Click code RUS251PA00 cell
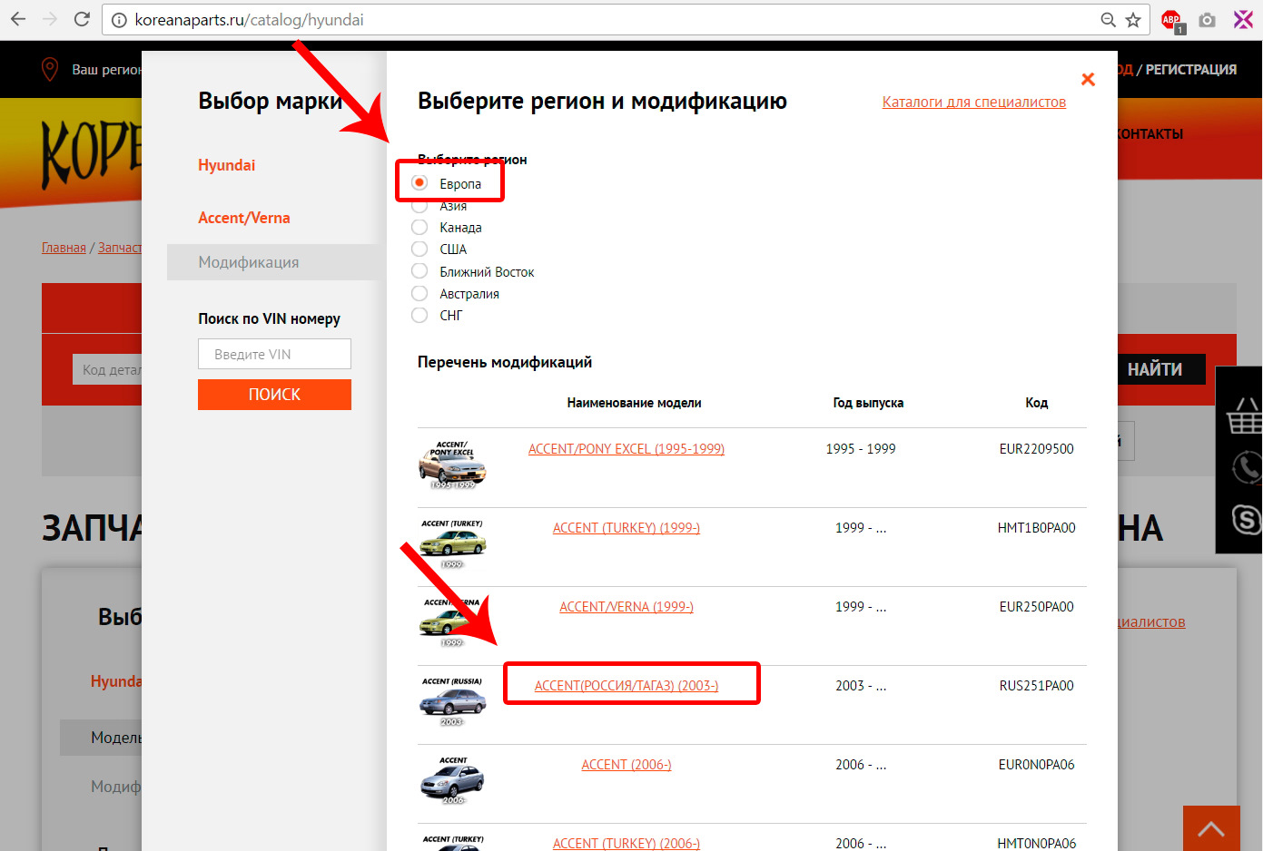1263x851 pixels. click(x=1036, y=685)
